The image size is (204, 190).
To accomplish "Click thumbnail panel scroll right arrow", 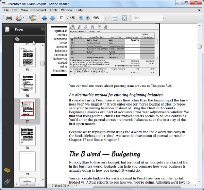I will [x=38, y=184].
